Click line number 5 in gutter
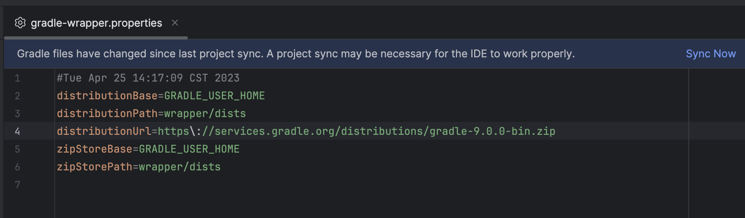Image resolution: width=745 pixels, height=218 pixels. point(17,149)
